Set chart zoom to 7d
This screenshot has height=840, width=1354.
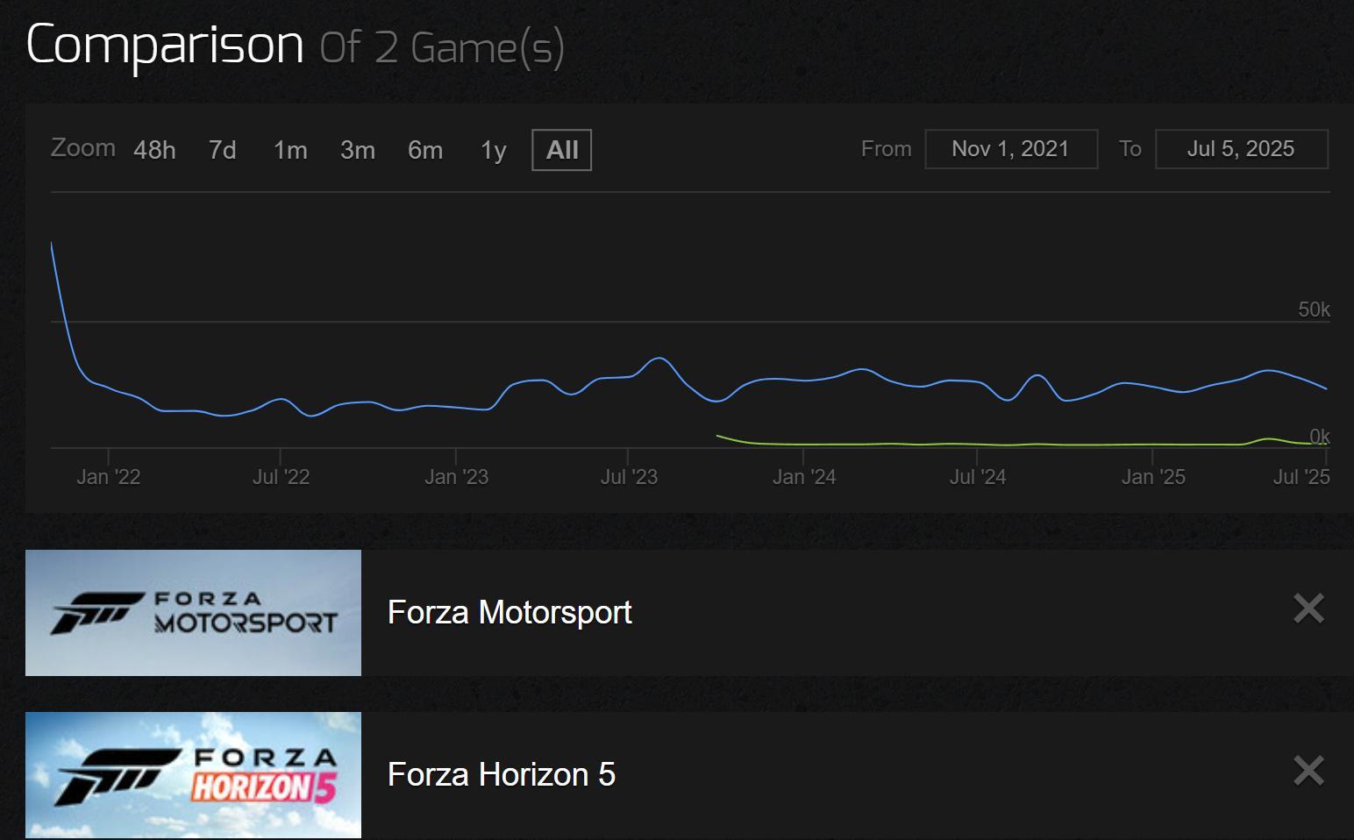pos(222,150)
